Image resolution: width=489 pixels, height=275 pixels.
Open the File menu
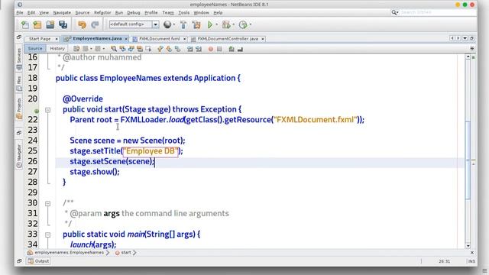[x=20, y=12]
